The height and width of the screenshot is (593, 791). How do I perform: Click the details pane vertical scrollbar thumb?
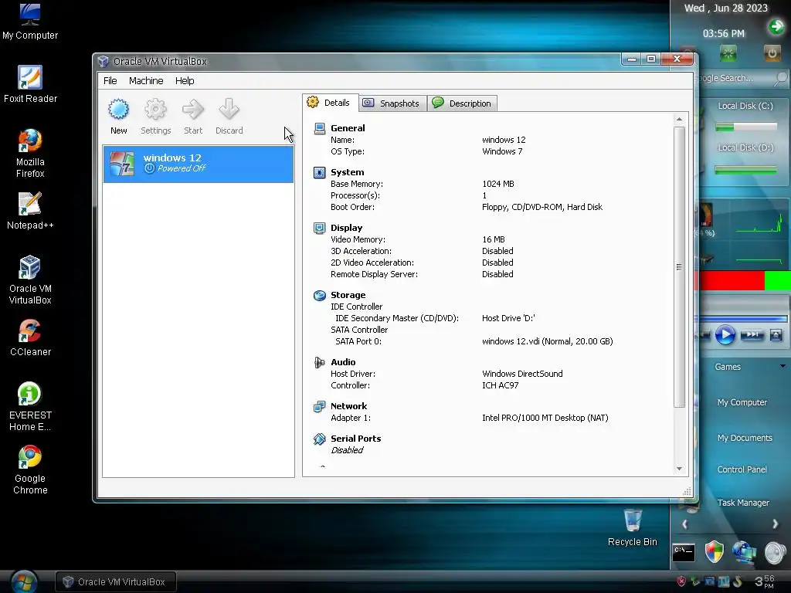coord(679,266)
